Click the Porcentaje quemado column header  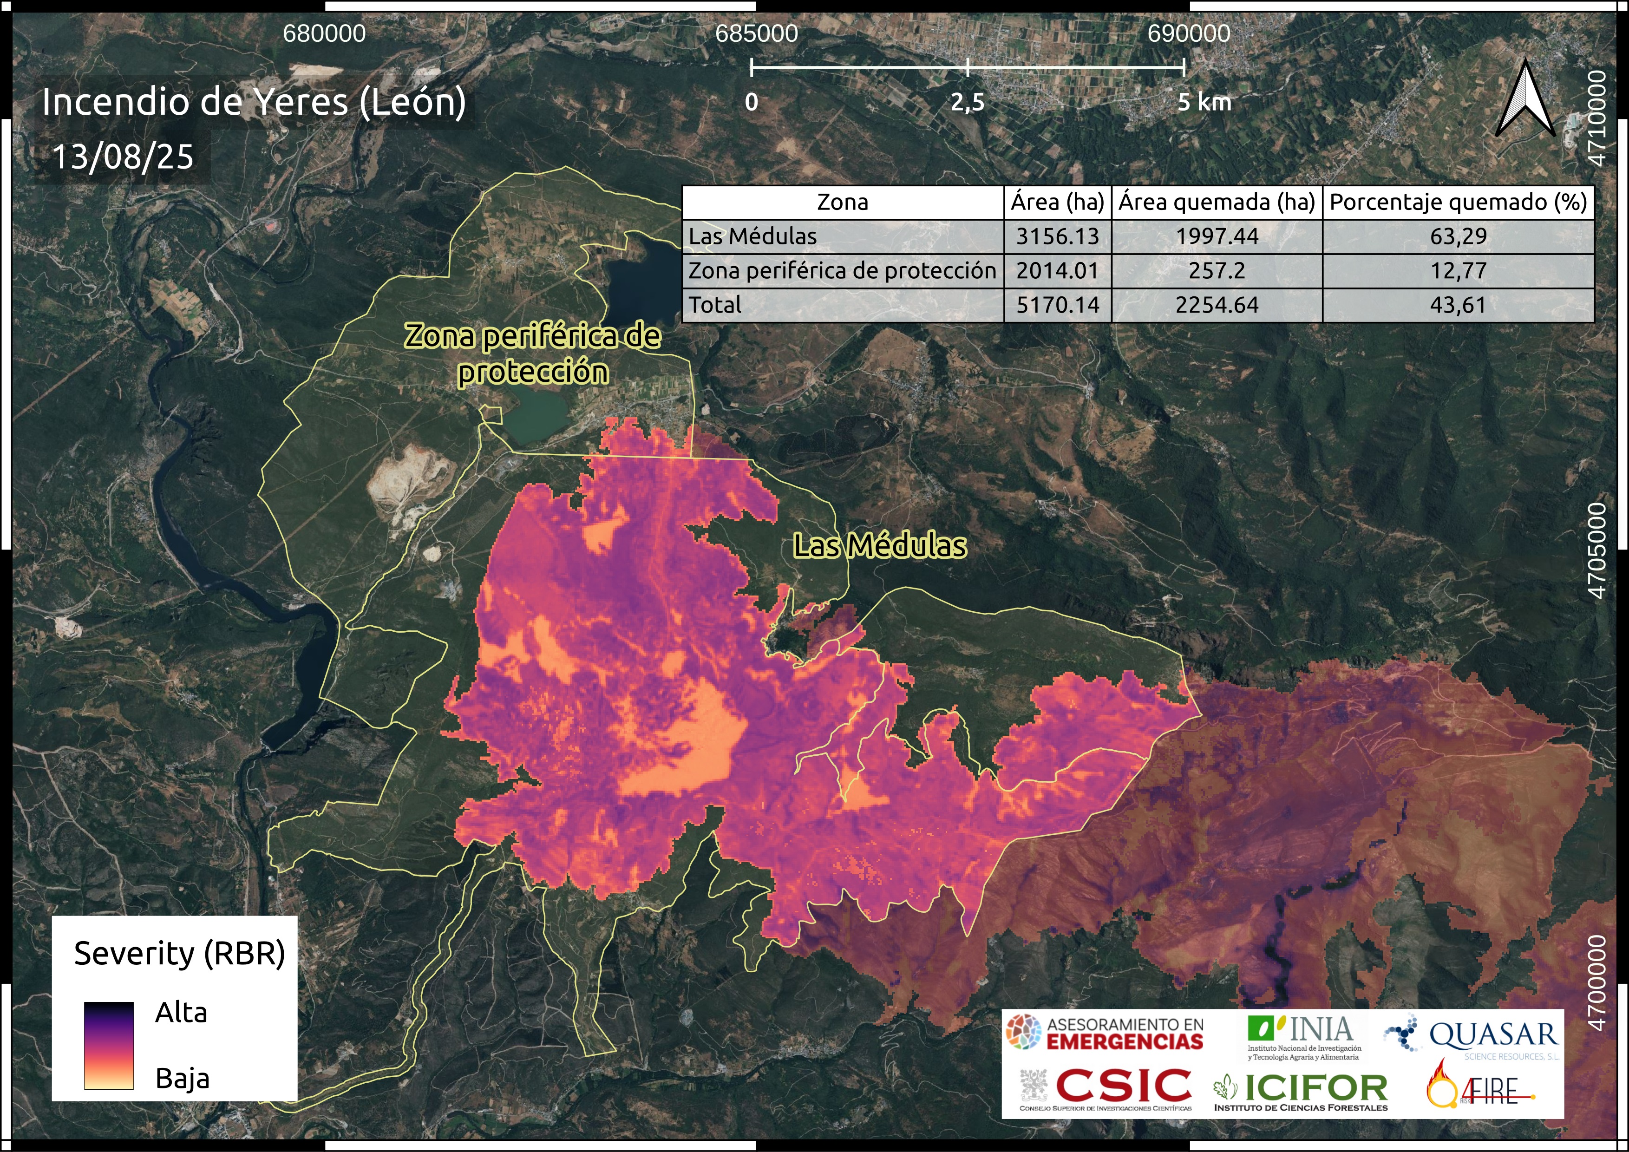(1457, 202)
